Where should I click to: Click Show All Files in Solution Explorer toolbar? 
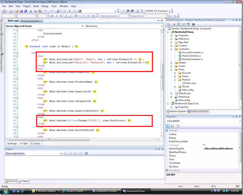174,24
